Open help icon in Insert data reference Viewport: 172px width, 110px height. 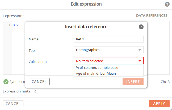click(141, 27)
